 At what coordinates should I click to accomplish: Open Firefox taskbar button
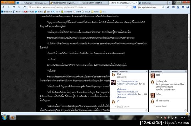pos(12,117)
